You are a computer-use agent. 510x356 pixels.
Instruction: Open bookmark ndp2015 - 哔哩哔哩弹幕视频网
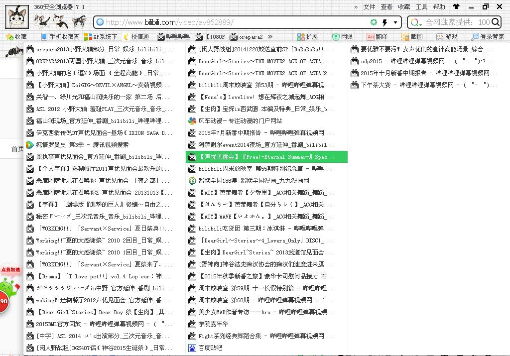(x=429, y=61)
